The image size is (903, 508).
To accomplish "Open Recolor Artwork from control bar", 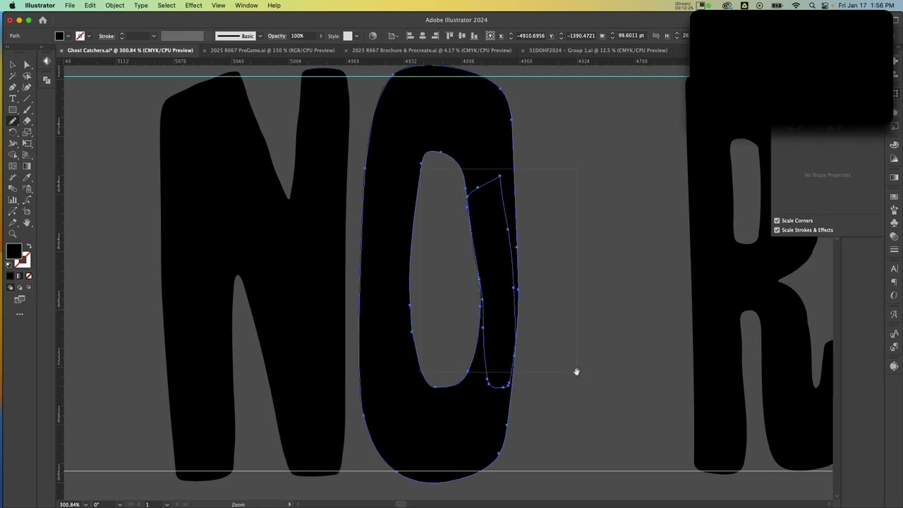I will click(372, 36).
